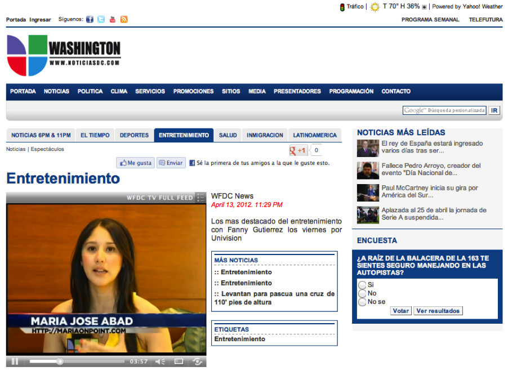Open the YouTube follow icon
The height and width of the screenshot is (371, 508).
coord(113,20)
